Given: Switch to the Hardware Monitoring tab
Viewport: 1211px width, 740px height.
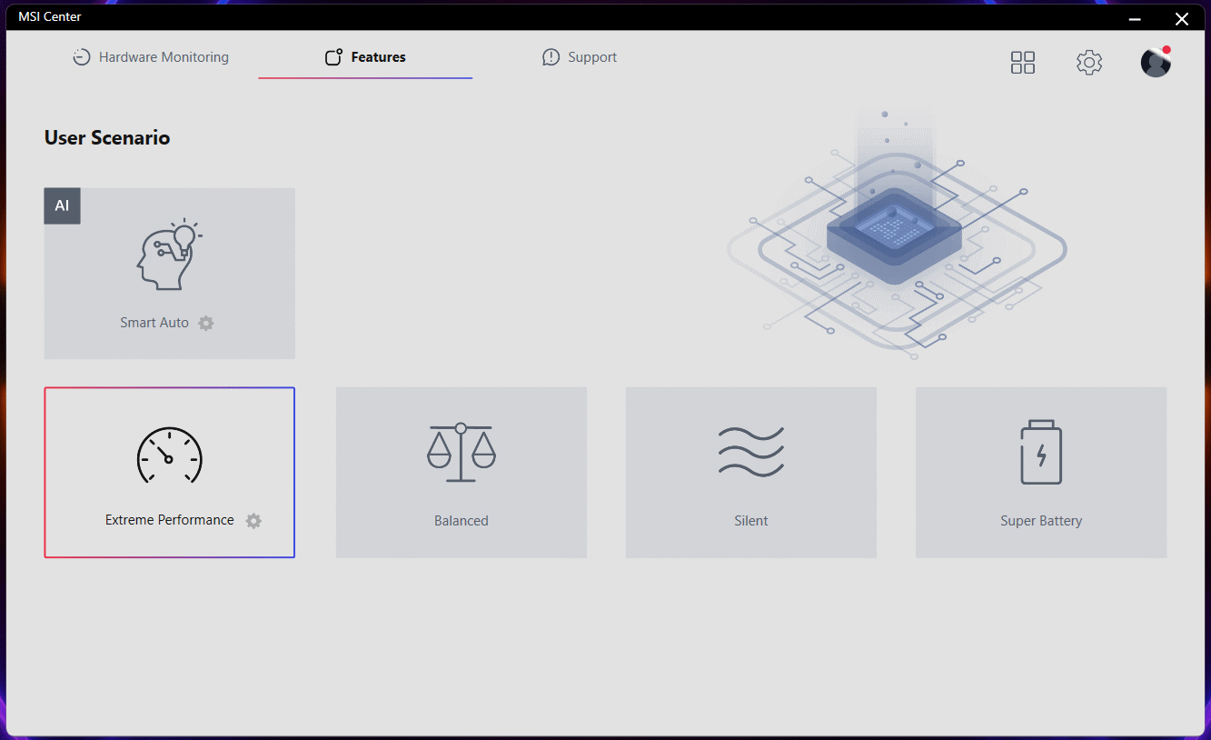Looking at the screenshot, I should pos(151,57).
